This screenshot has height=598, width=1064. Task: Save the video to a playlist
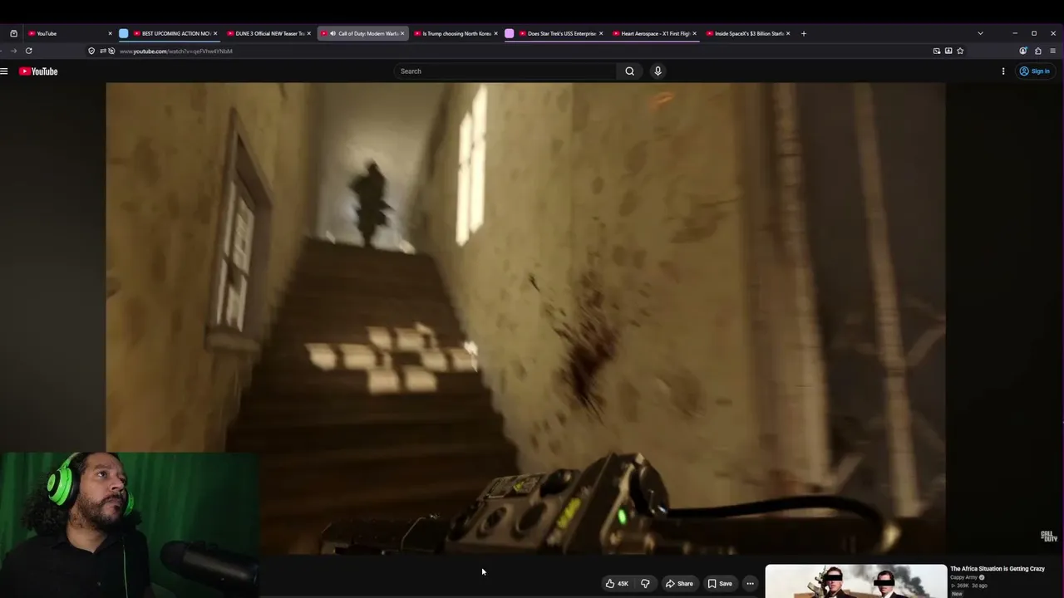coord(720,584)
